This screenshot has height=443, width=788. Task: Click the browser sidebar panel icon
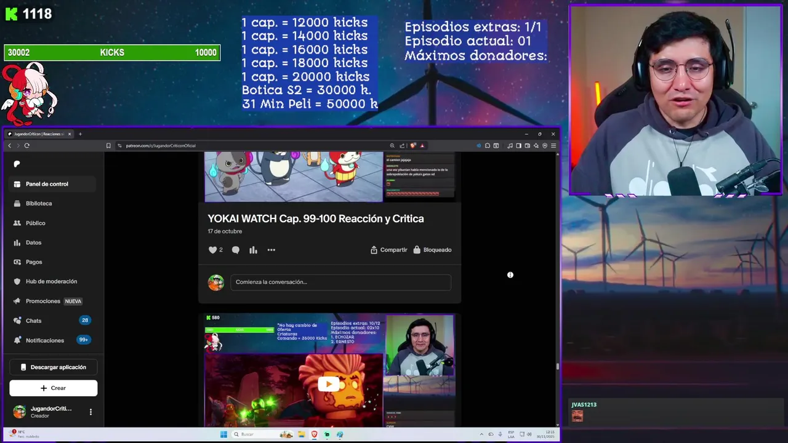coord(518,146)
